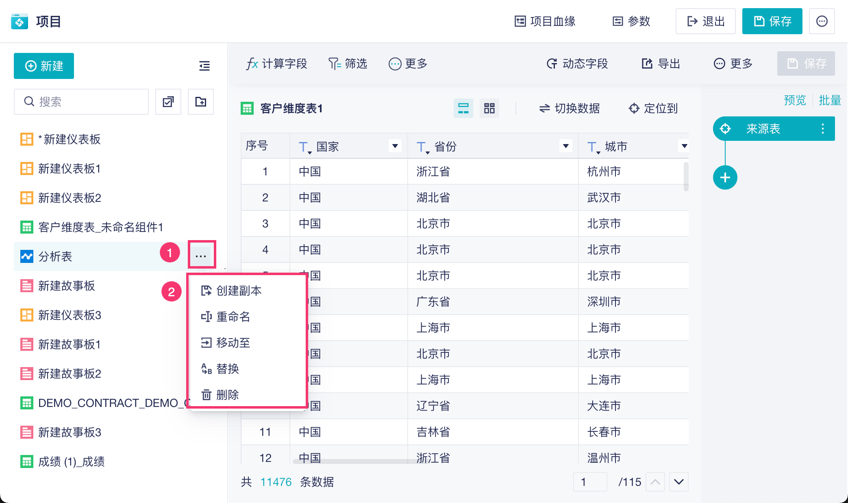This screenshot has height=503, width=848.
Task: Click the add node plus button
Action: pos(725,177)
